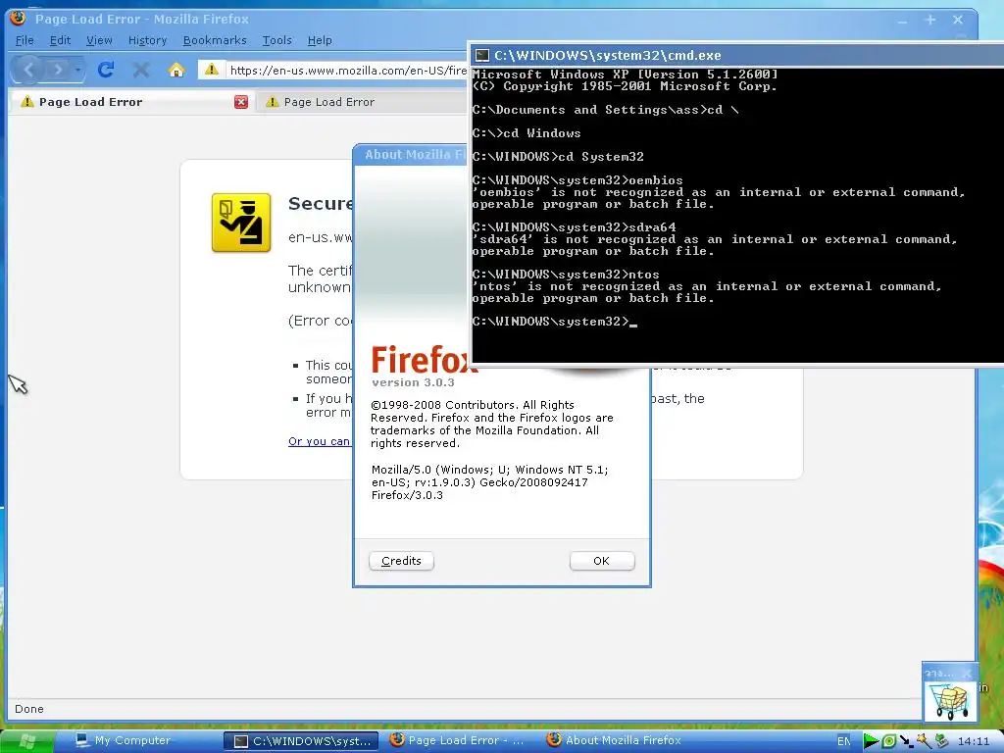This screenshot has height=753, width=1004.
Task: Click the cmd.exe title bar icon
Action: click(482, 55)
